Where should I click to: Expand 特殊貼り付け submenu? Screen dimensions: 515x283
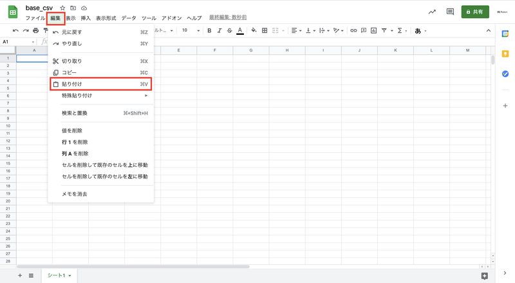(x=101, y=95)
